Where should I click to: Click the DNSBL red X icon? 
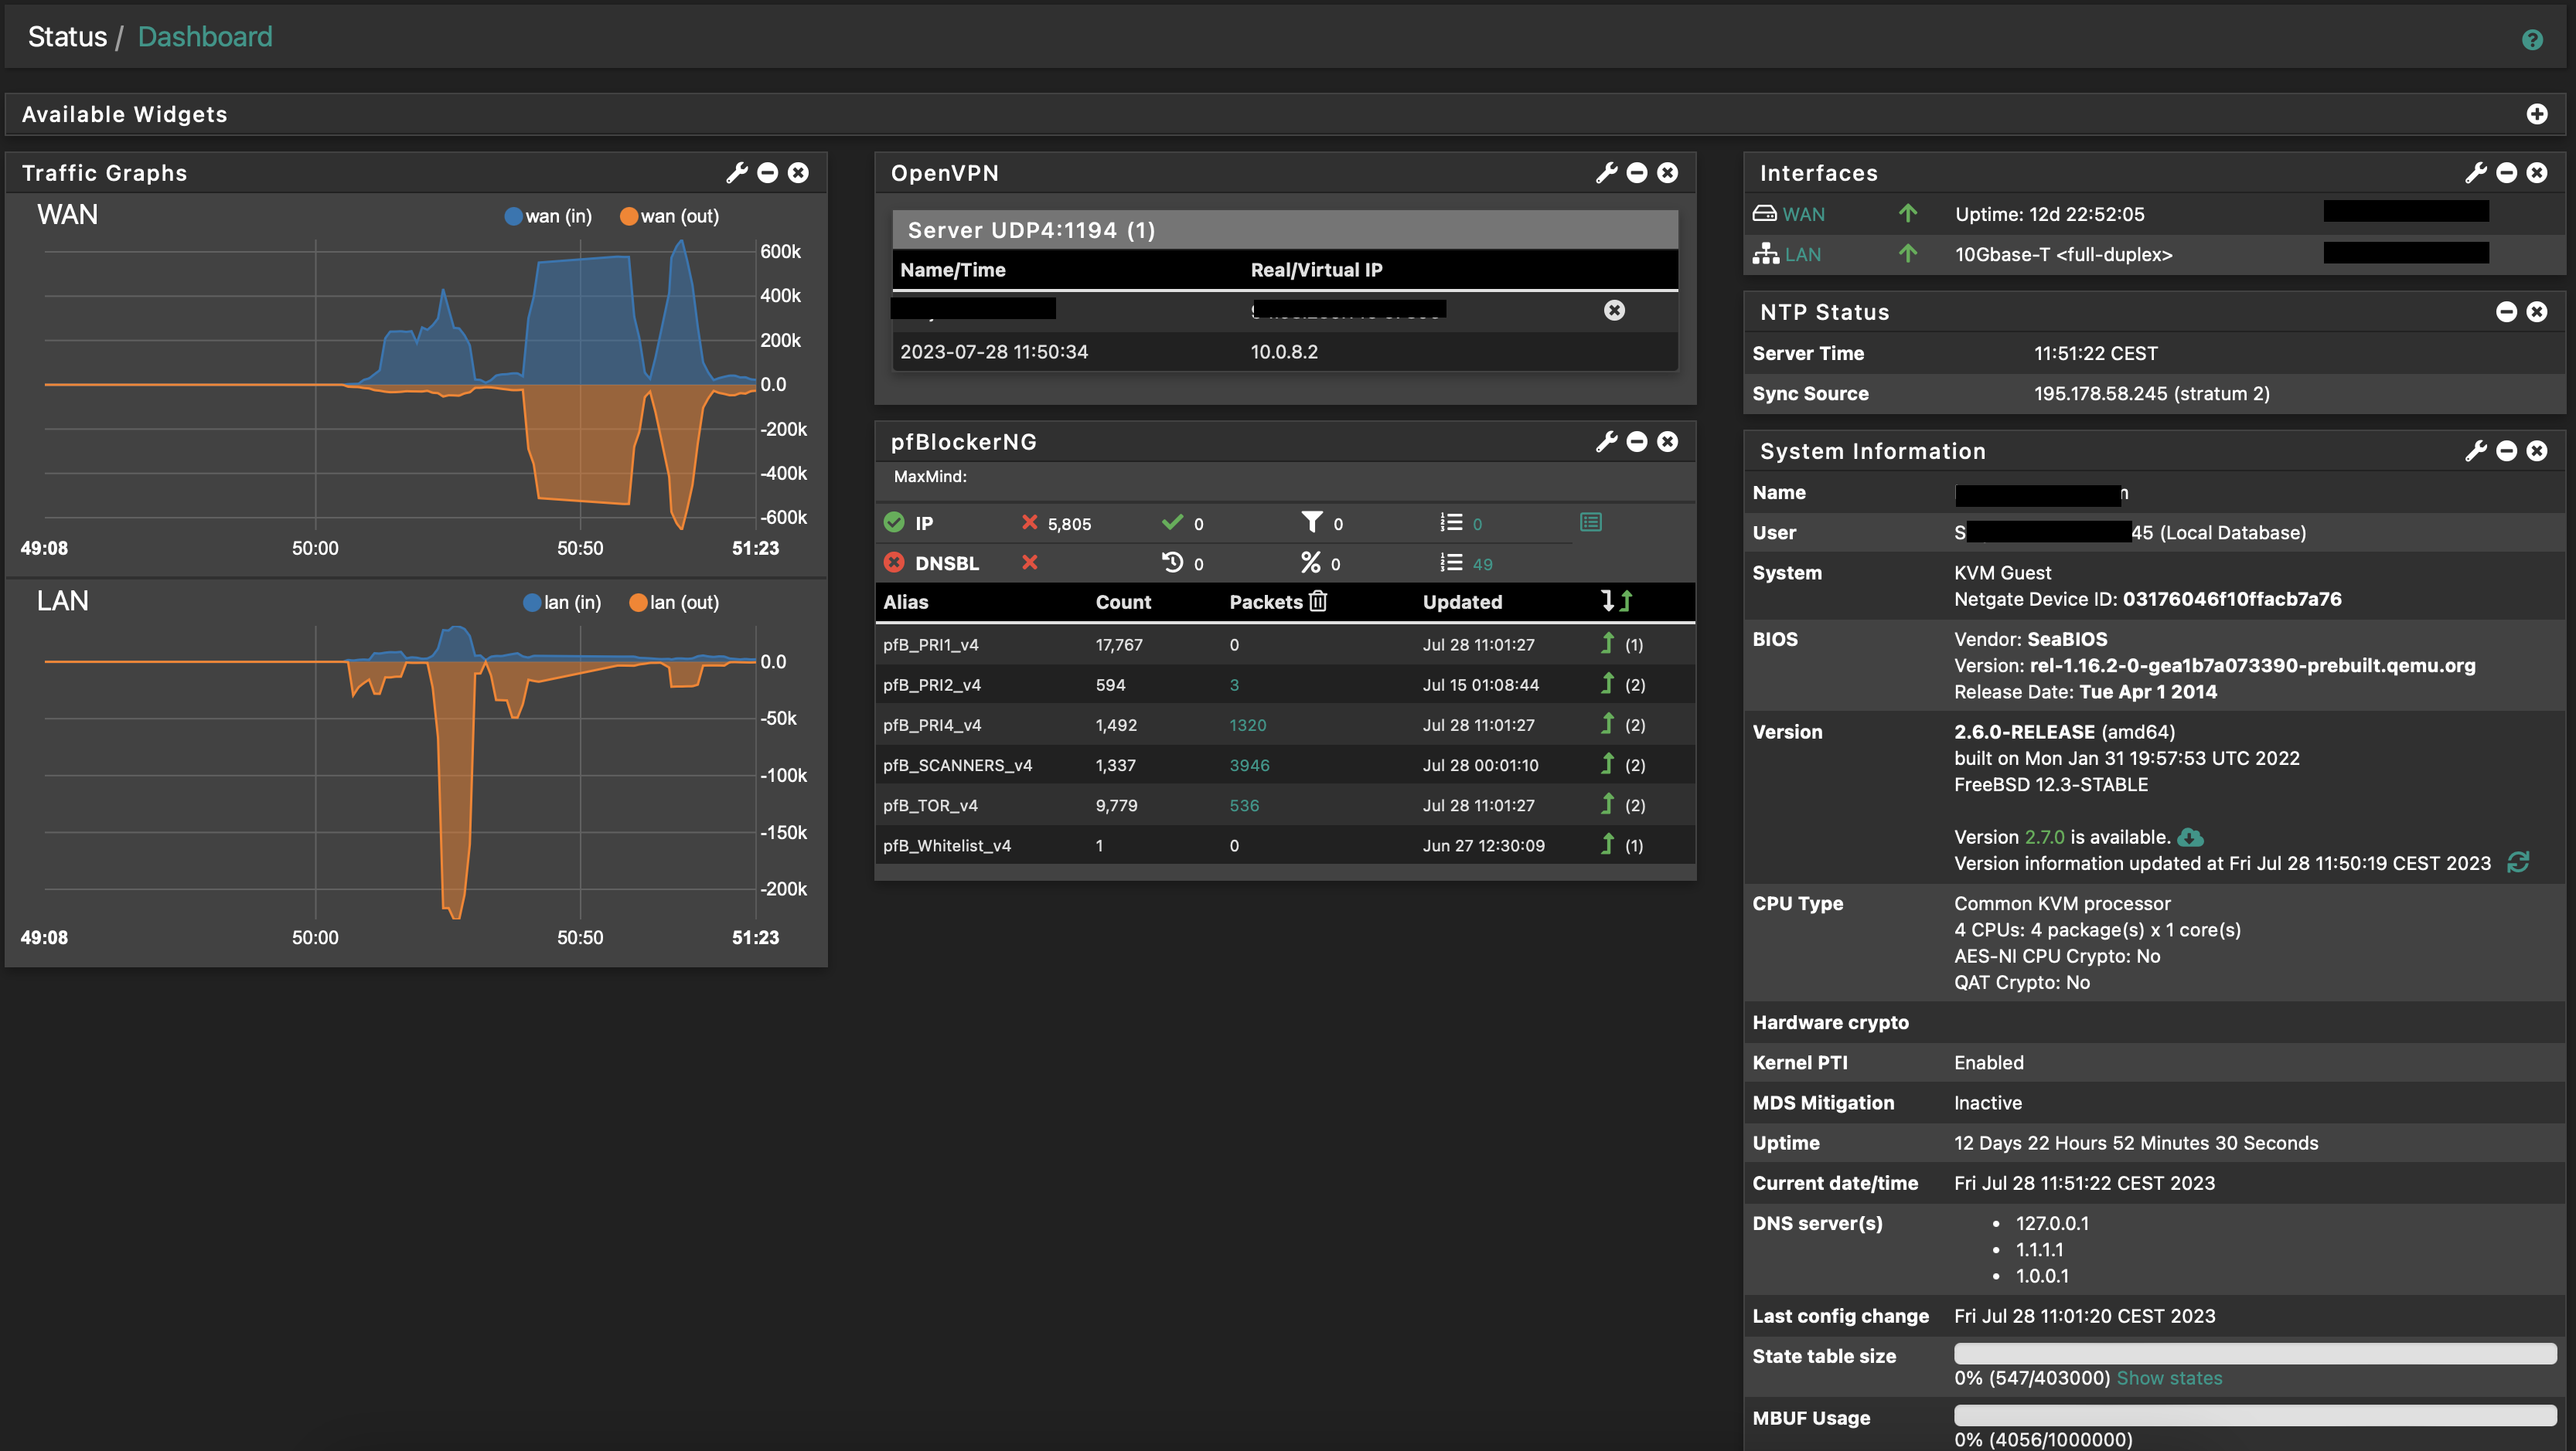pos(1029,562)
